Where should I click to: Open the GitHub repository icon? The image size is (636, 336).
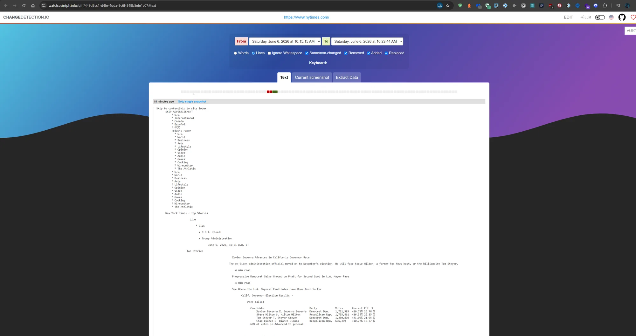[622, 17]
